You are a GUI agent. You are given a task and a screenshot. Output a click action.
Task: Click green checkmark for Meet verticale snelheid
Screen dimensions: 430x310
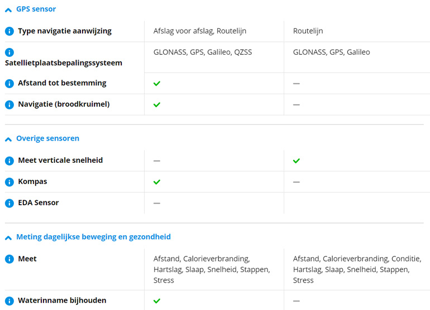click(297, 161)
